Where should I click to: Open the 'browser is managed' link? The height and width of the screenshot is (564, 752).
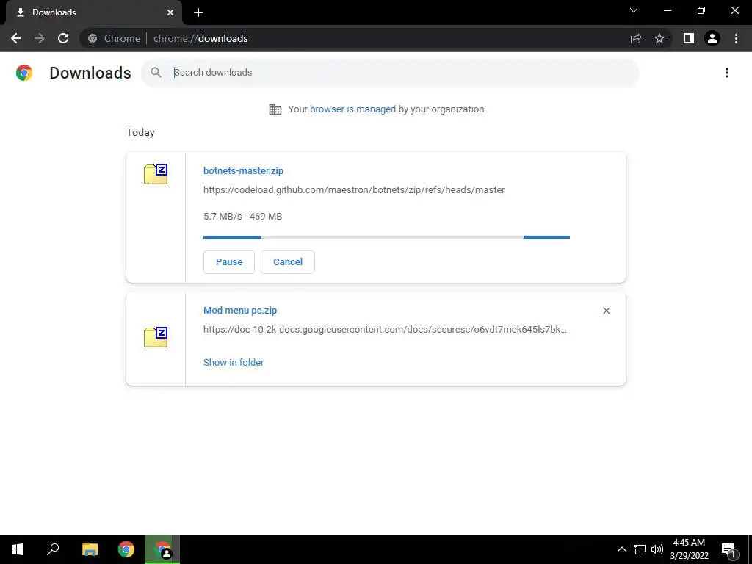pos(352,109)
